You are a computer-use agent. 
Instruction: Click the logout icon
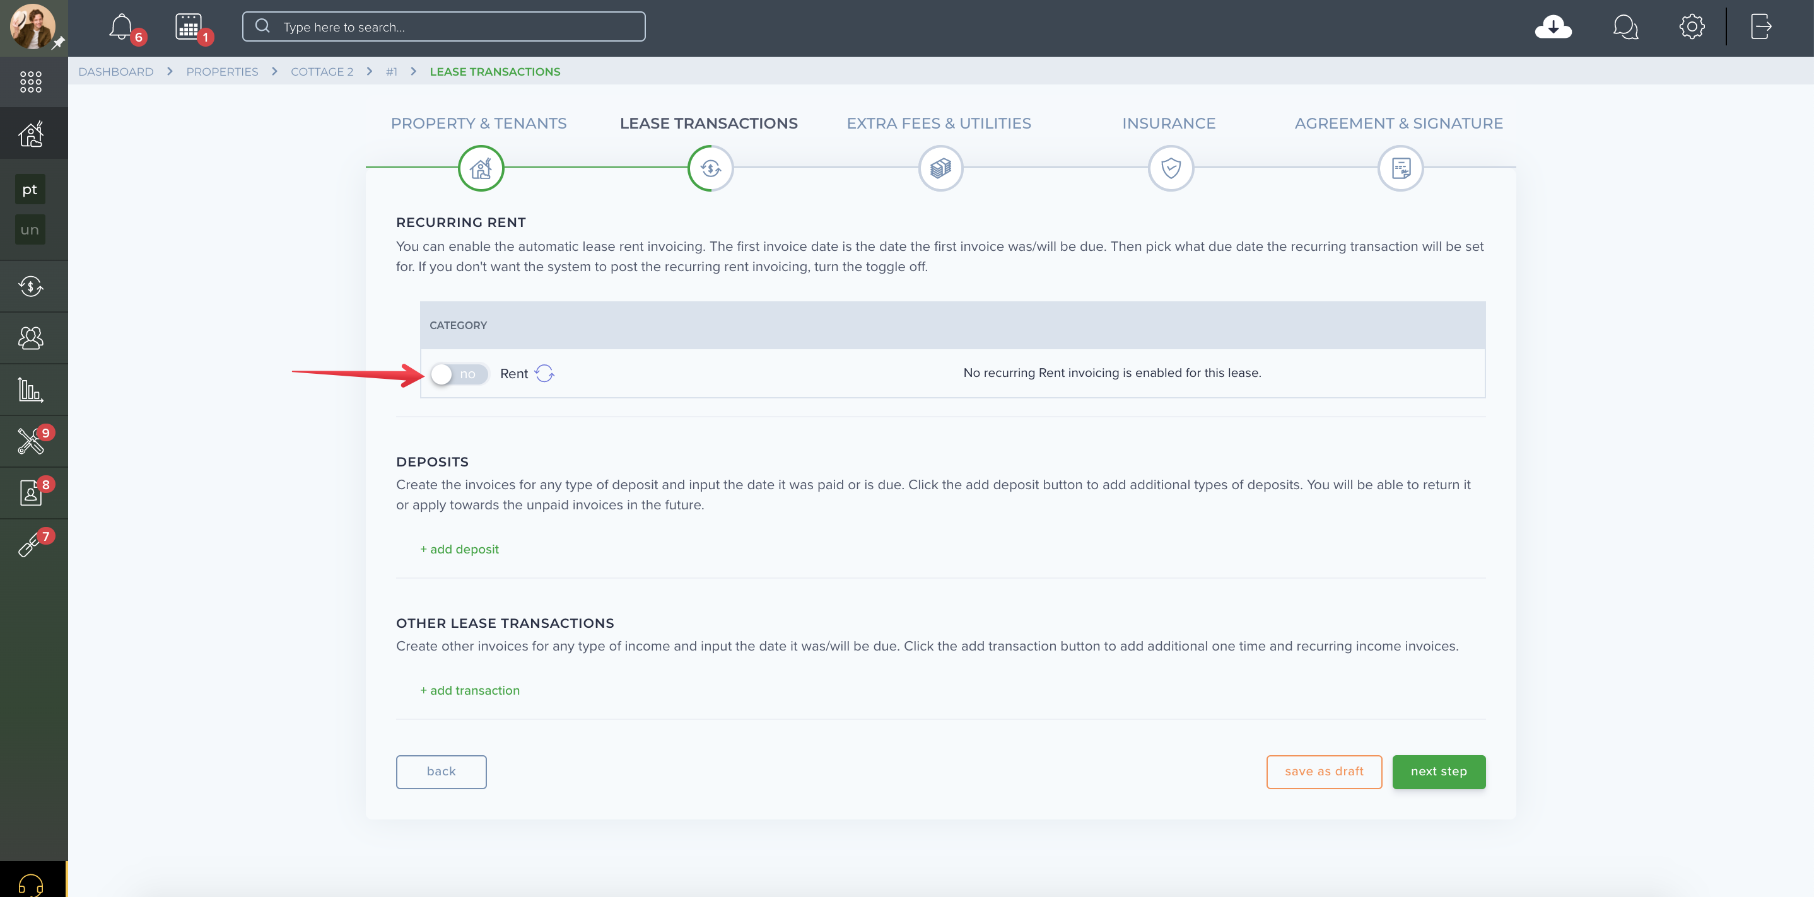pos(1761,26)
